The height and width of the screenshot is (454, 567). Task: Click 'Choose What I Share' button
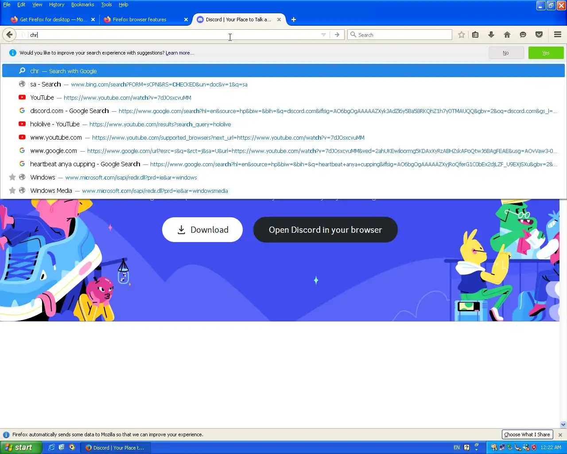pos(527,434)
